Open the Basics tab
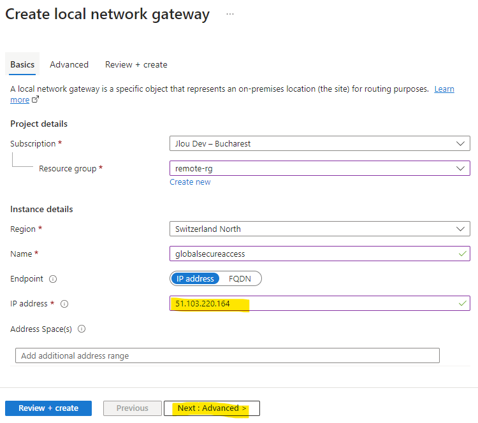The image size is (478, 423). [22, 64]
